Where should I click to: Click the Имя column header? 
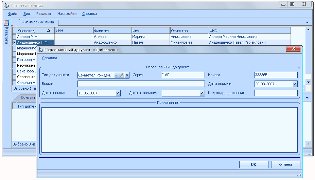pyautogui.click(x=151, y=30)
